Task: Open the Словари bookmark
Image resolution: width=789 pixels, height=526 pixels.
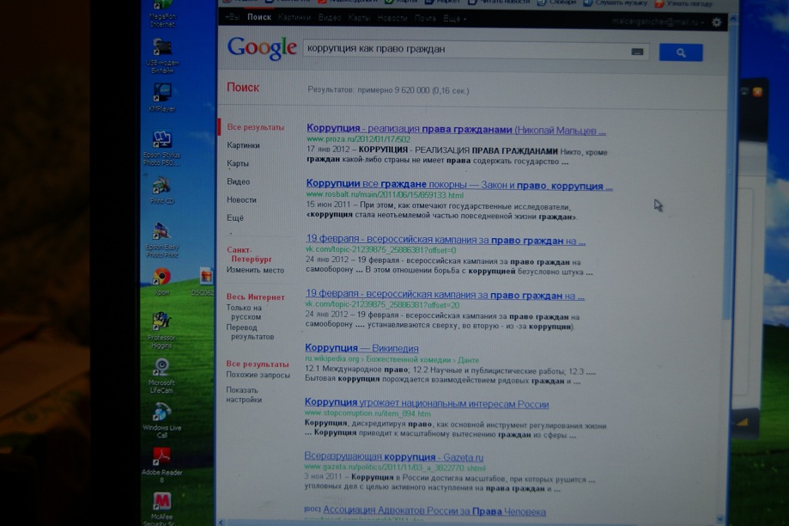Action: [556, 3]
